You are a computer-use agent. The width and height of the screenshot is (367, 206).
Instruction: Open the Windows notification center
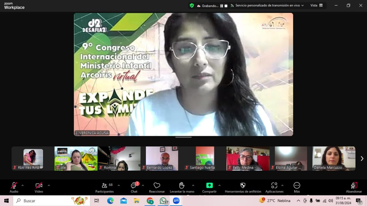(x=359, y=201)
